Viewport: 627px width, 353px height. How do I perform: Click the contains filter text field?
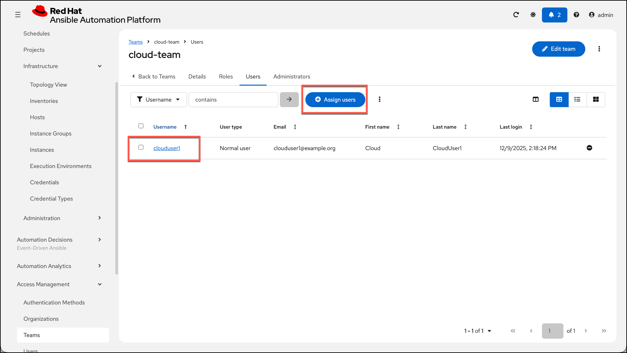233,100
